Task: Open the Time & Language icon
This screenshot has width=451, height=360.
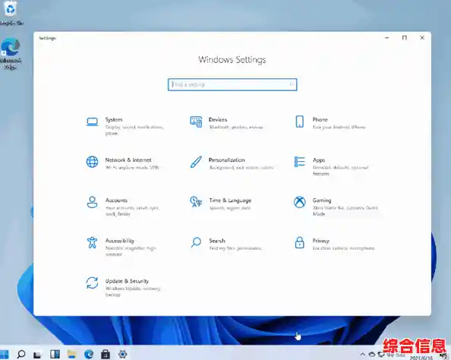Action: pos(196,202)
